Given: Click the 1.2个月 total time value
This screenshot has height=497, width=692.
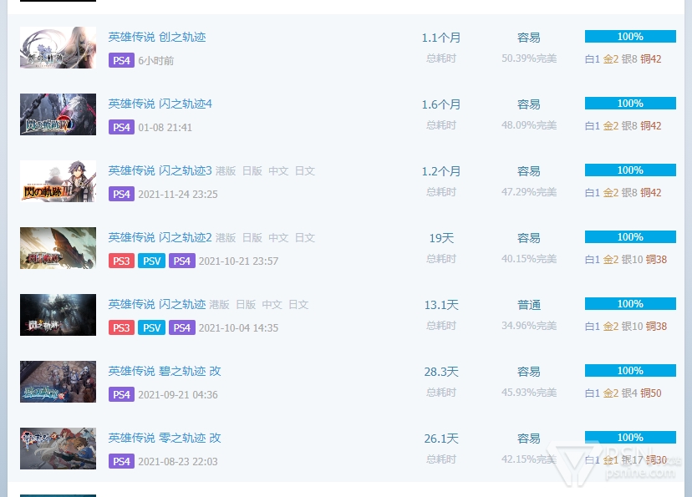Looking at the screenshot, I should click(441, 171).
